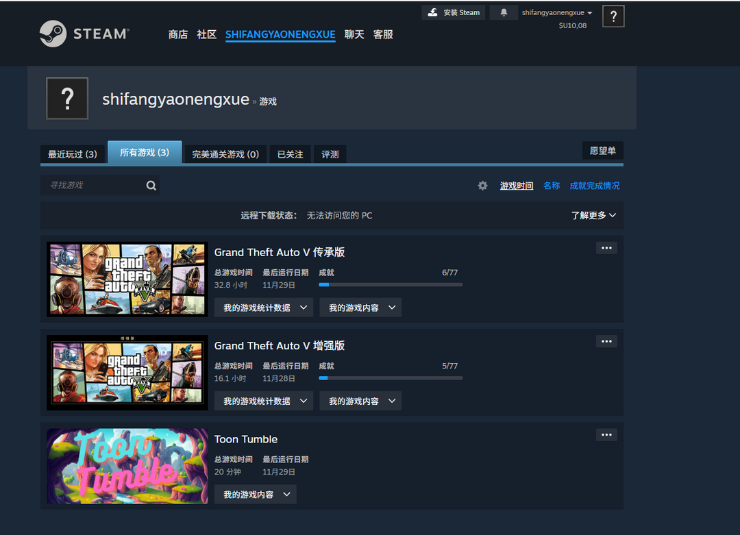Image resolution: width=740 pixels, height=535 pixels.
Task: Click the 愿望单 button
Action: [x=602, y=150]
